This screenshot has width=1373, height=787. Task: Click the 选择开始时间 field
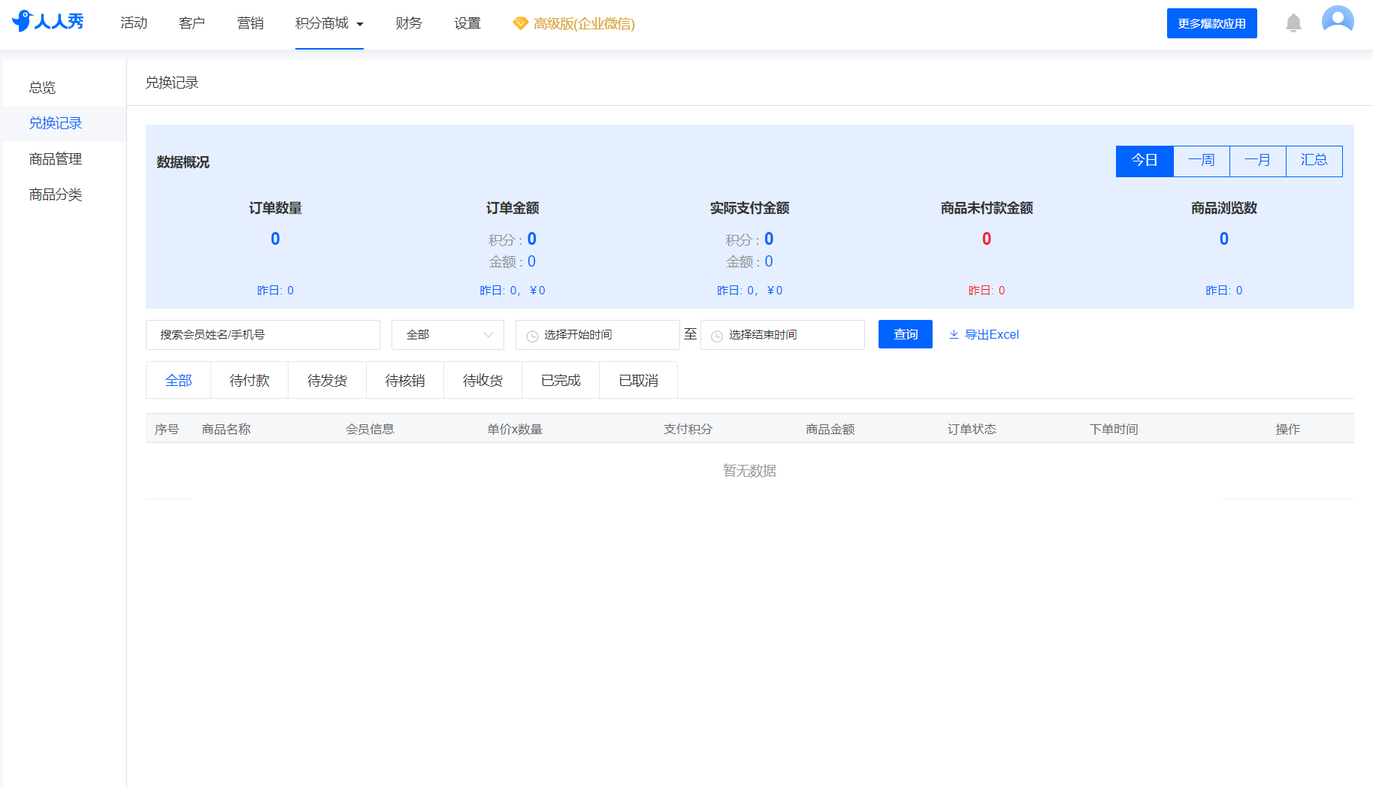[597, 335]
